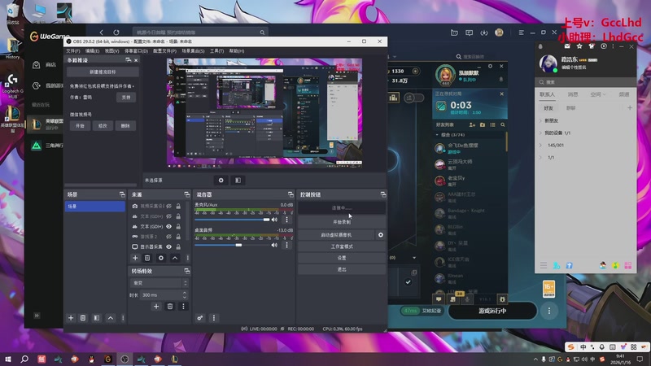
Task: Expand My Devices 1/1 group in QQ
Action: [x=540, y=133]
